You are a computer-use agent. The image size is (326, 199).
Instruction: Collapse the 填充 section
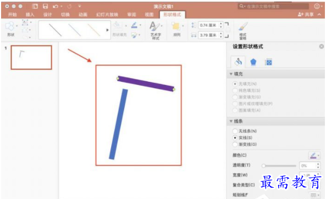[x=231, y=74]
